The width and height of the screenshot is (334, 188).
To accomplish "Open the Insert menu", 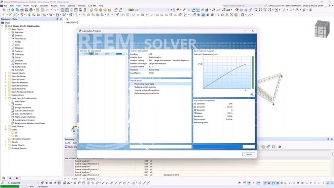I will [x=26, y=6].
